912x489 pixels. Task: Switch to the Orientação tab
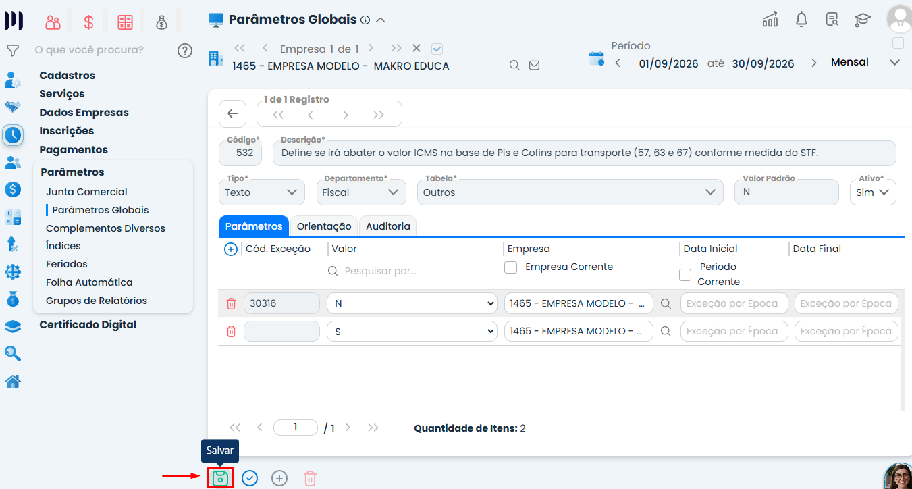pyautogui.click(x=324, y=226)
